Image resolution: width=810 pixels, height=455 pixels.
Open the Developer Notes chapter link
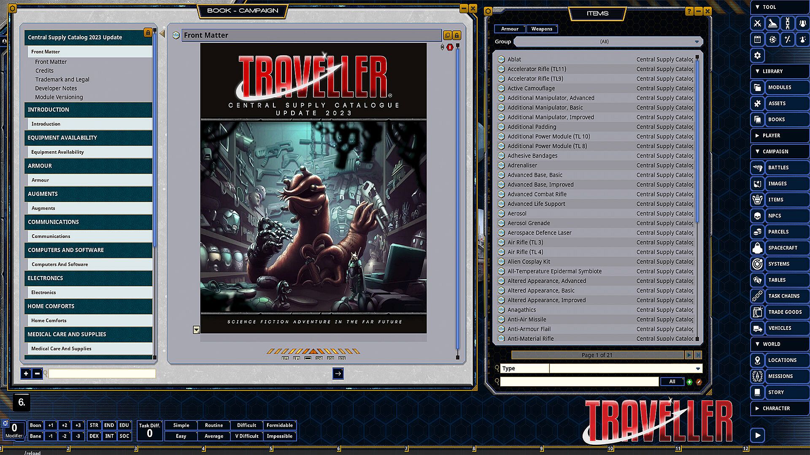(56, 88)
